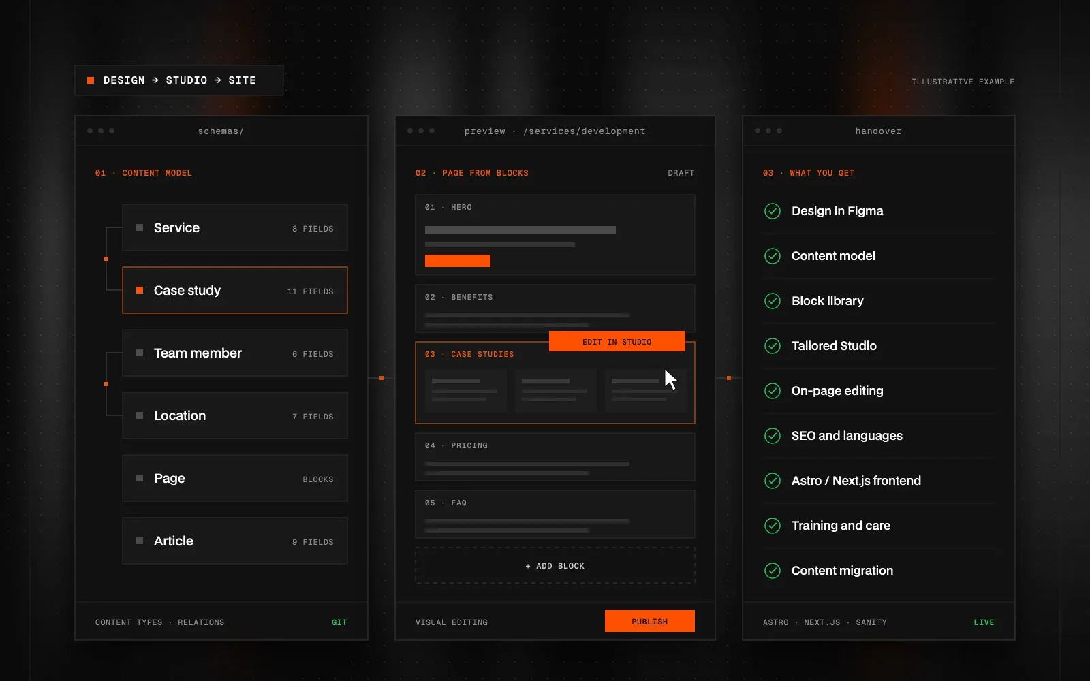Image resolution: width=1090 pixels, height=681 pixels.
Task: Click the green check icon beside Design in Figma
Action: tap(773, 211)
